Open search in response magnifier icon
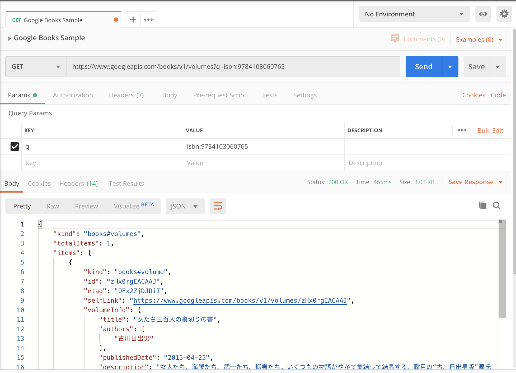Screen dimensions: 516x373 [496, 206]
